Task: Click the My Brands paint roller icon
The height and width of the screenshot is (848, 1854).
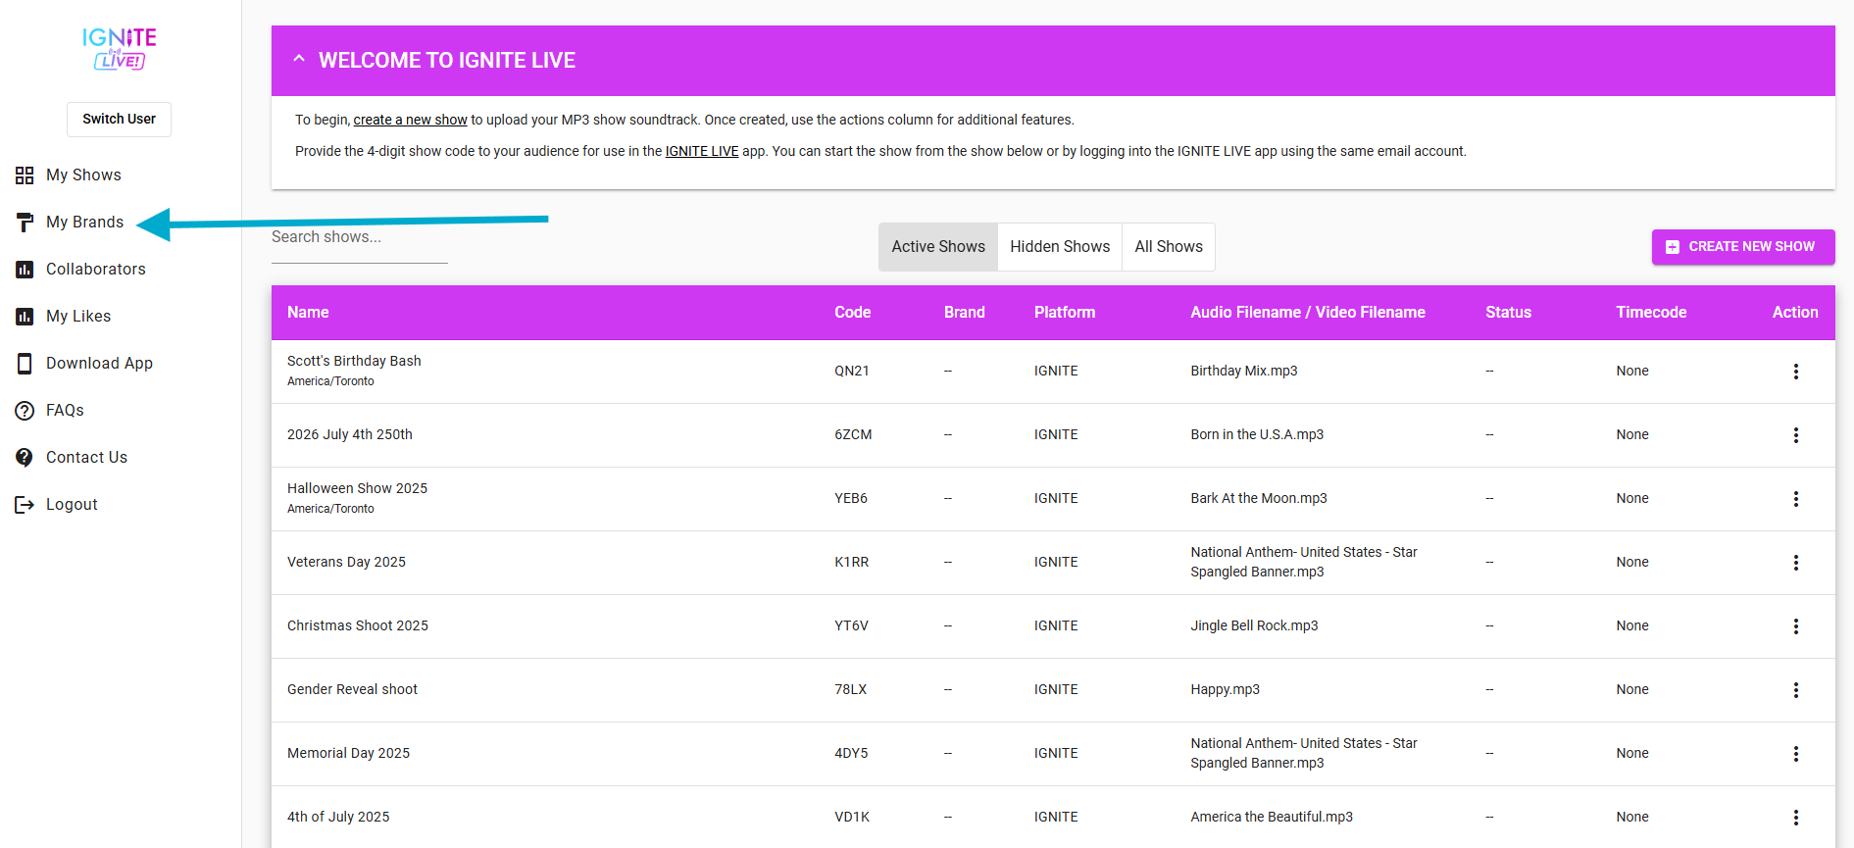Action: pyautogui.click(x=25, y=223)
